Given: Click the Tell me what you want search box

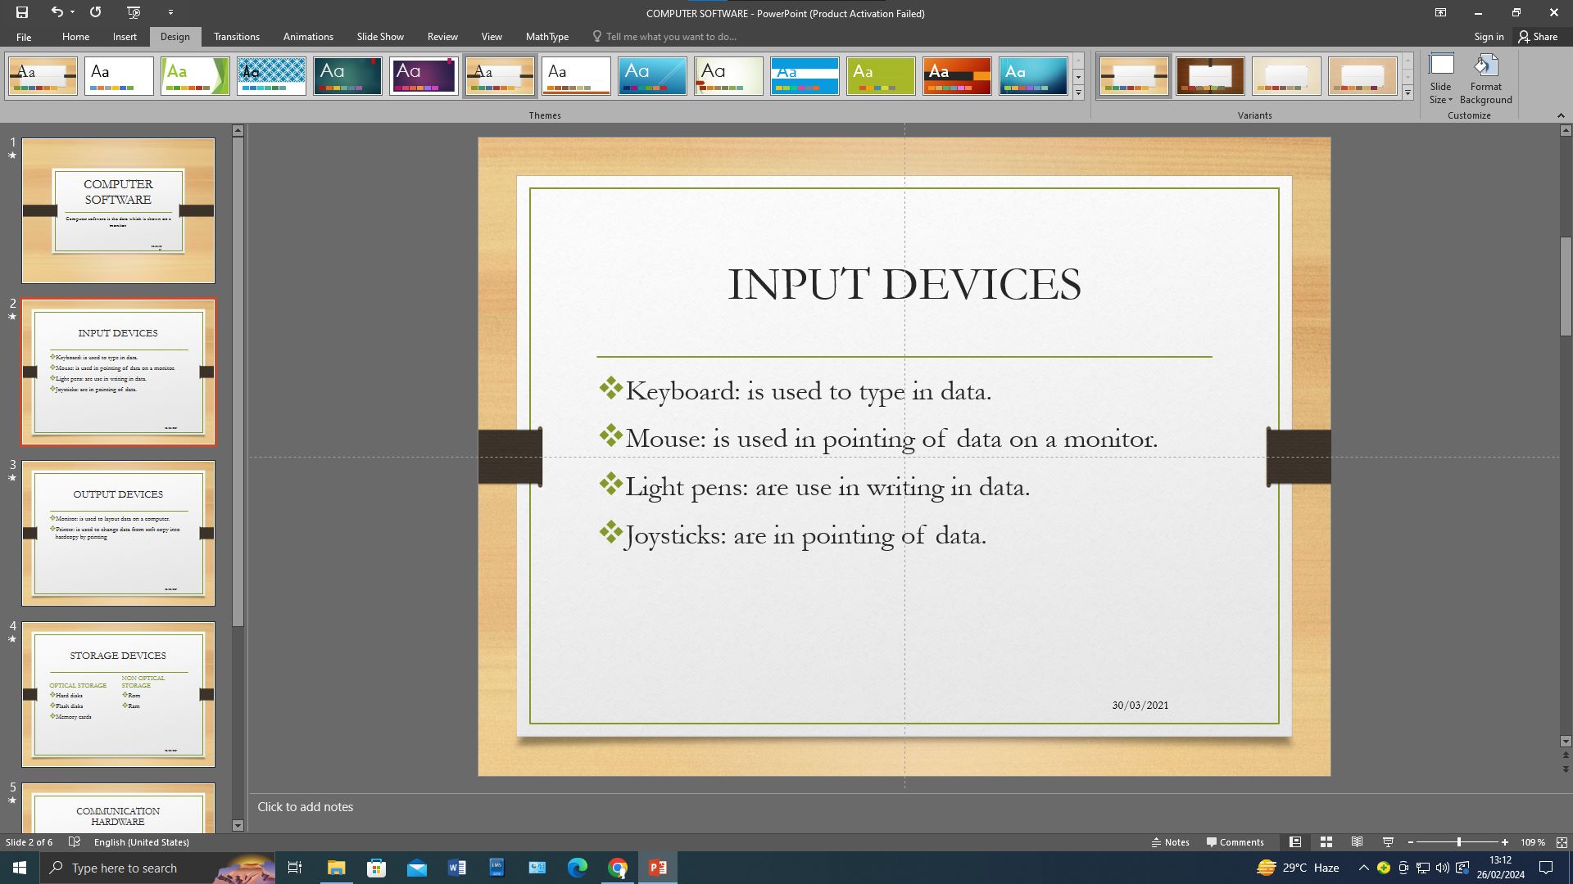Looking at the screenshot, I should 664,37.
